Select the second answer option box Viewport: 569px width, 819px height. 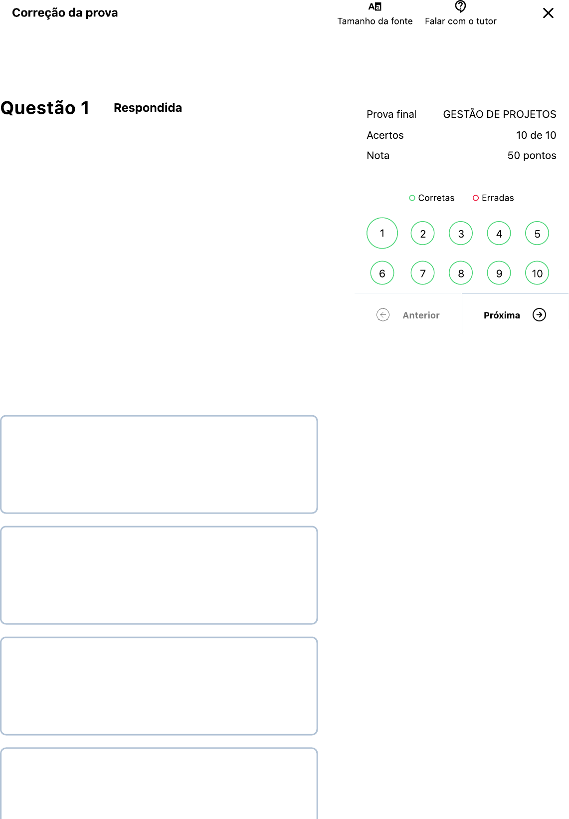point(159,575)
